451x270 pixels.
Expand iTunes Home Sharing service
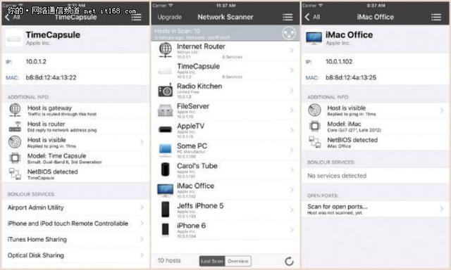click(75, 239)
